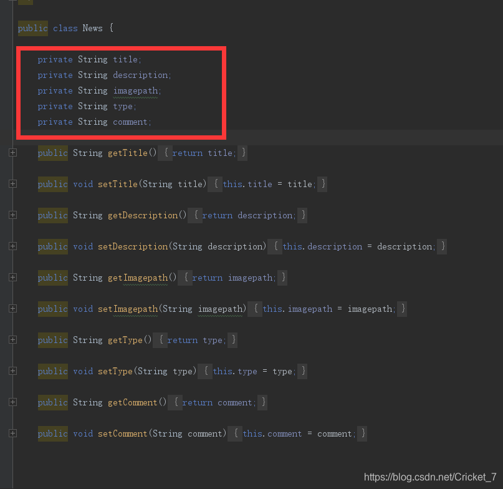Screen dimensions: 503x489
Task: Expand the folded getTitle method body
Action: (12, 152)
